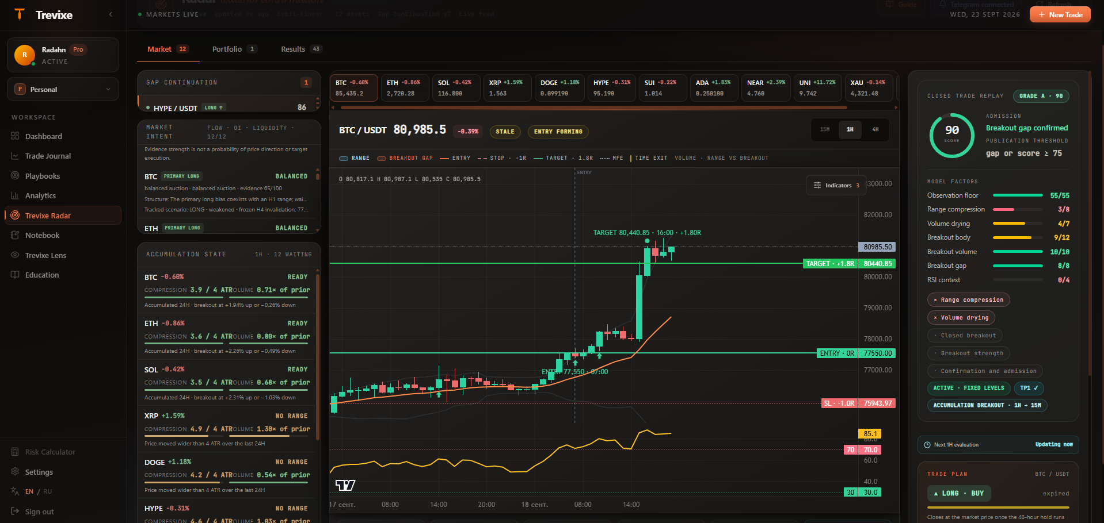Open the Education book icon
The image size is (1104, 523).
pos(15,275)
